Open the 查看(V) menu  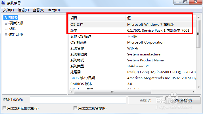point(39,10)
